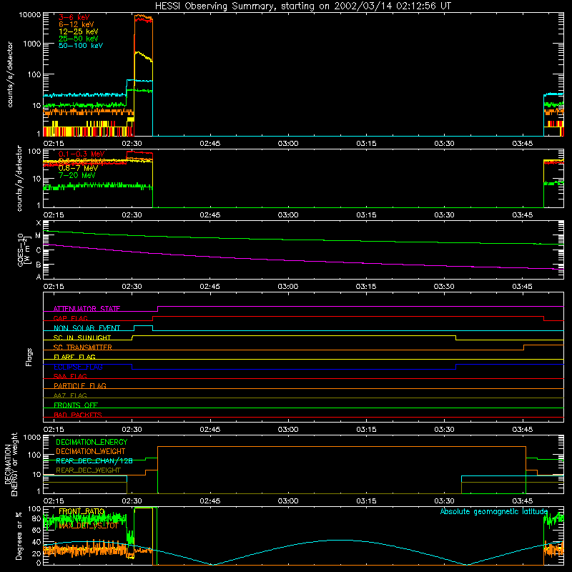Click the NON_SOLAR_EVENT flag label

click(x=87, y=328)
